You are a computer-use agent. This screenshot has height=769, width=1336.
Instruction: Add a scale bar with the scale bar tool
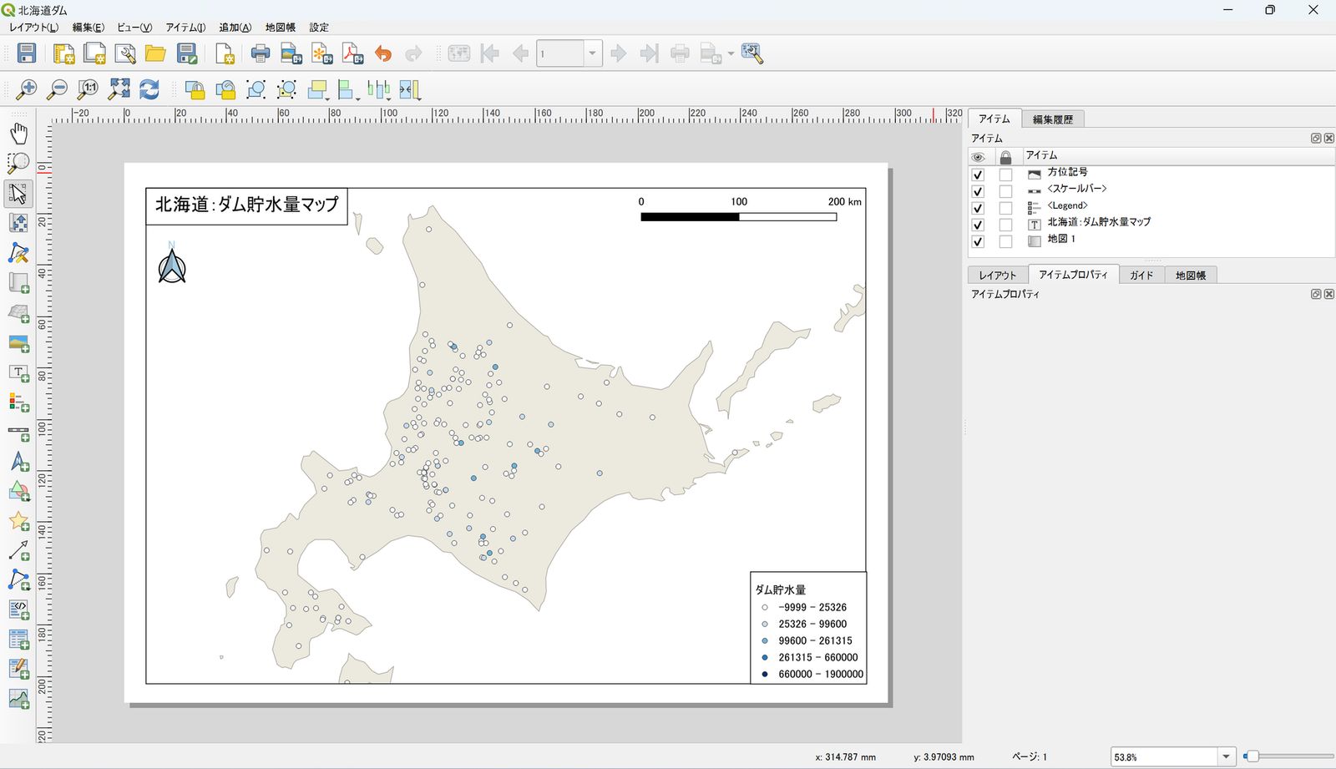click(18, 433)
